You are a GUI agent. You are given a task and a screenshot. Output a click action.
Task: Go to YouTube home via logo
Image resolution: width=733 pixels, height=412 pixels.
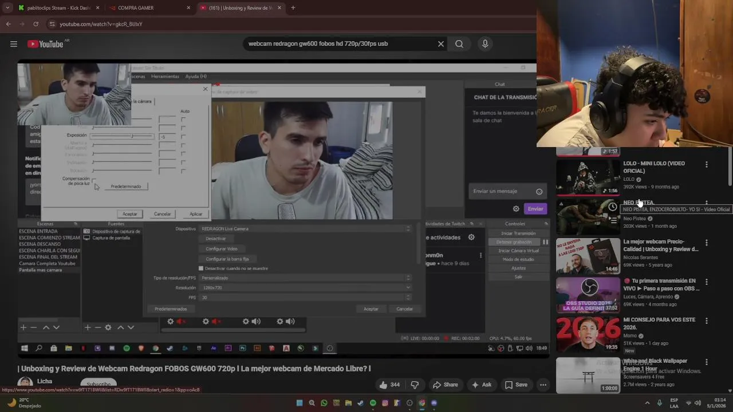(x=45, y=44)
